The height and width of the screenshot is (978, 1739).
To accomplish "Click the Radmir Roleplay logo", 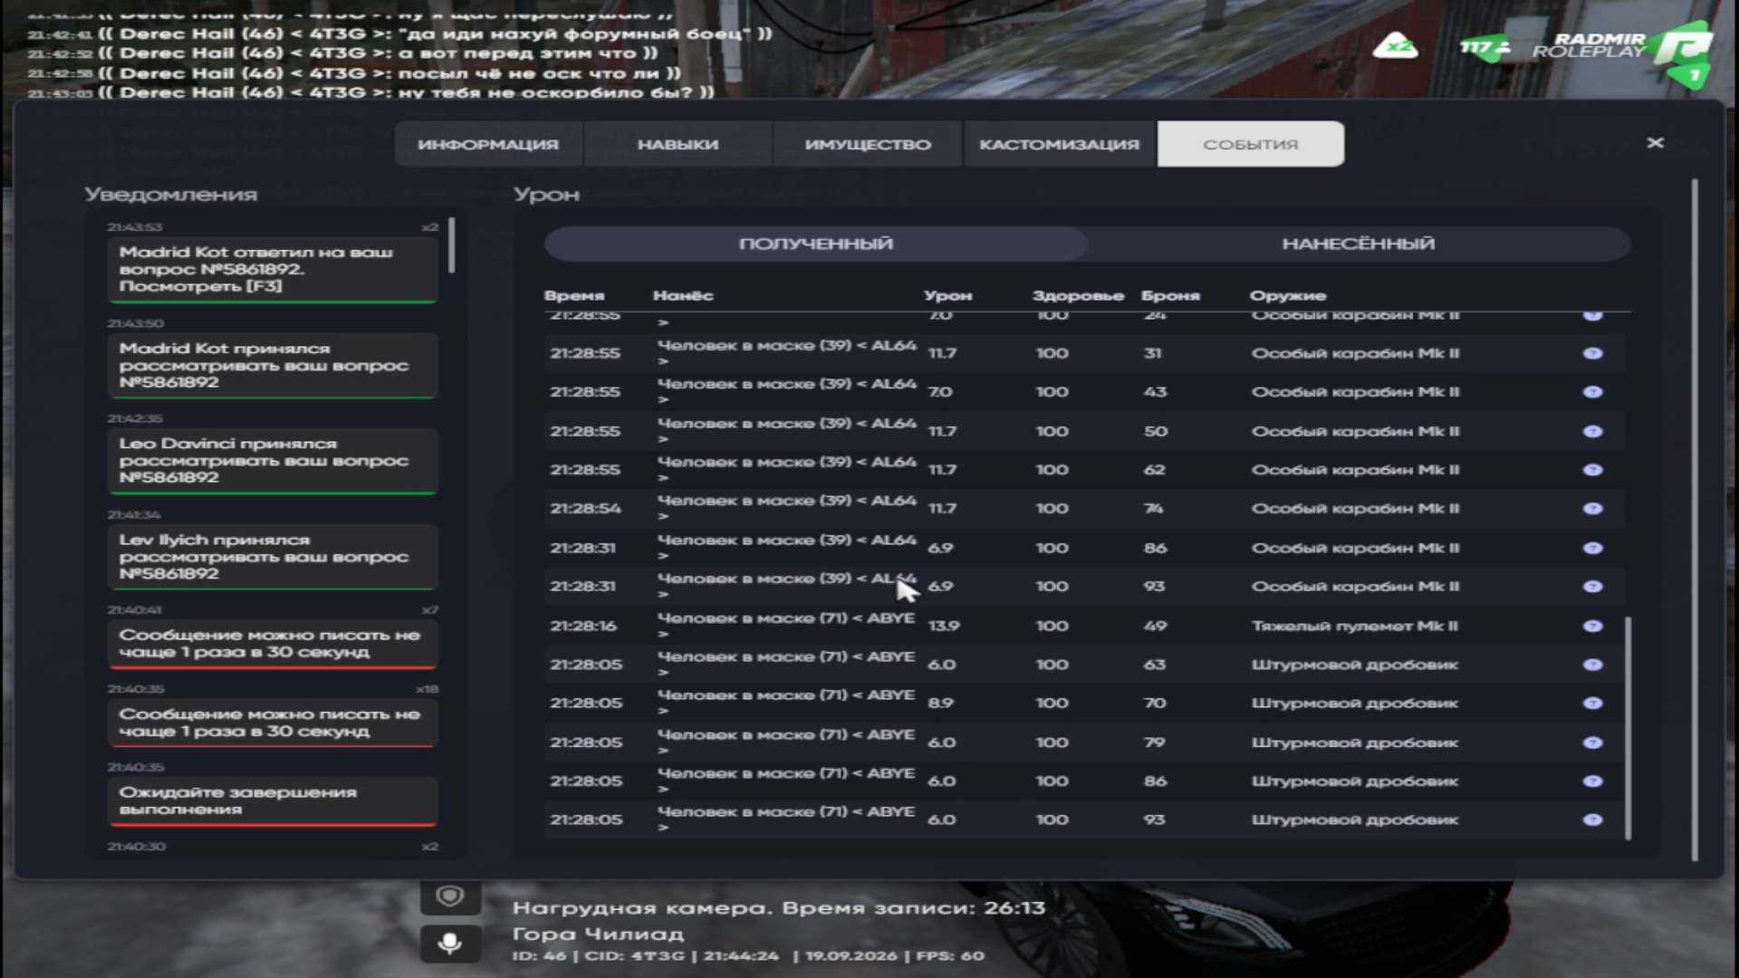I will (x=1621, y=52).
